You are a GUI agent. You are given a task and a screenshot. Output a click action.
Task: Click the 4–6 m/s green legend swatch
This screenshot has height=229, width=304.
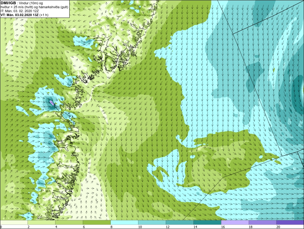[x=69, y=222]
